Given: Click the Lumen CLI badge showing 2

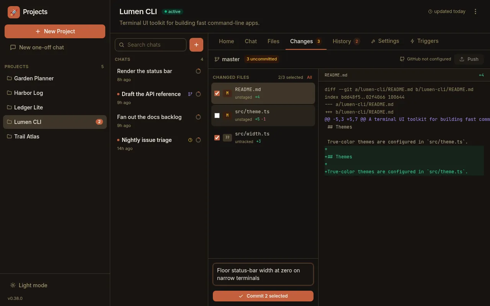Looking at the screenshot, I should tap(99, 122).
